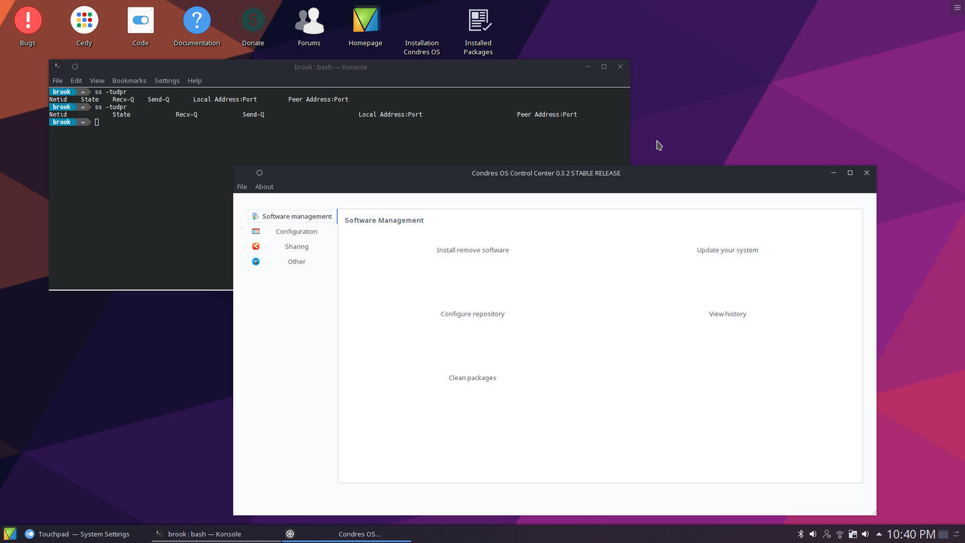Toggle the Control Center on-all-desktops pin circle
Screen dimensions: 965x543
point(259,173)
